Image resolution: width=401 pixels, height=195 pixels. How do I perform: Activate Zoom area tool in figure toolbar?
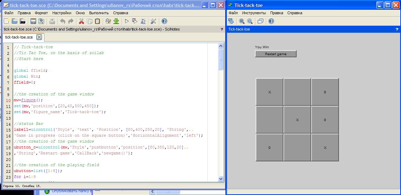(242, 21)
